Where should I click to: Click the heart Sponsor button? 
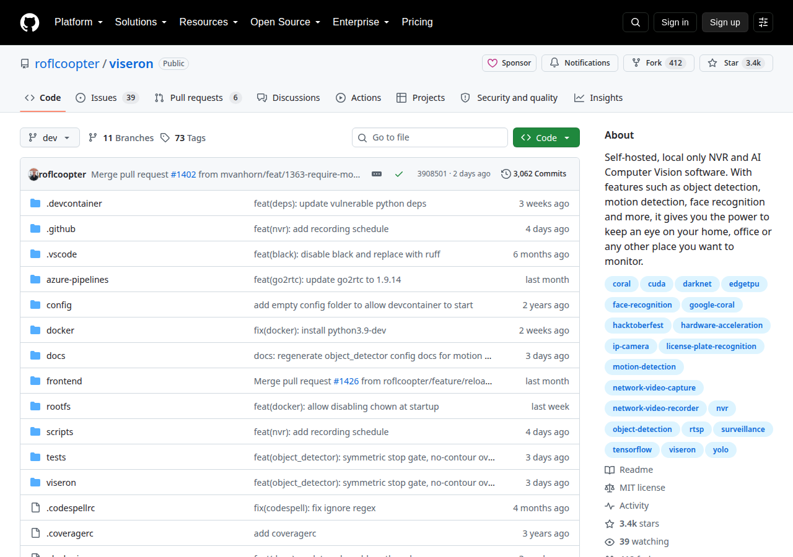[x=509, y=63]
